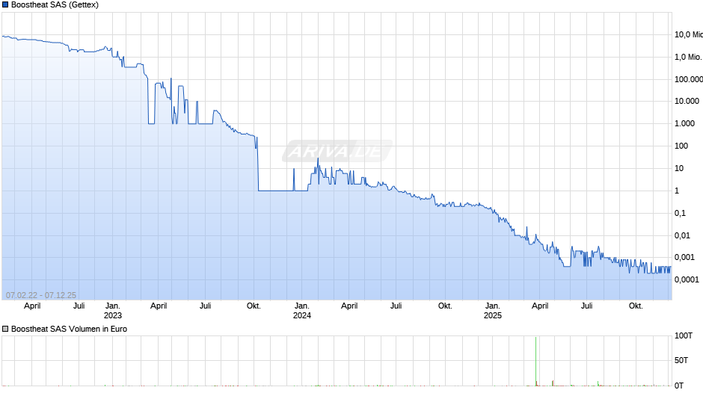
Task: Click the "1,0 Mio." price axis label
Action: 688,57
